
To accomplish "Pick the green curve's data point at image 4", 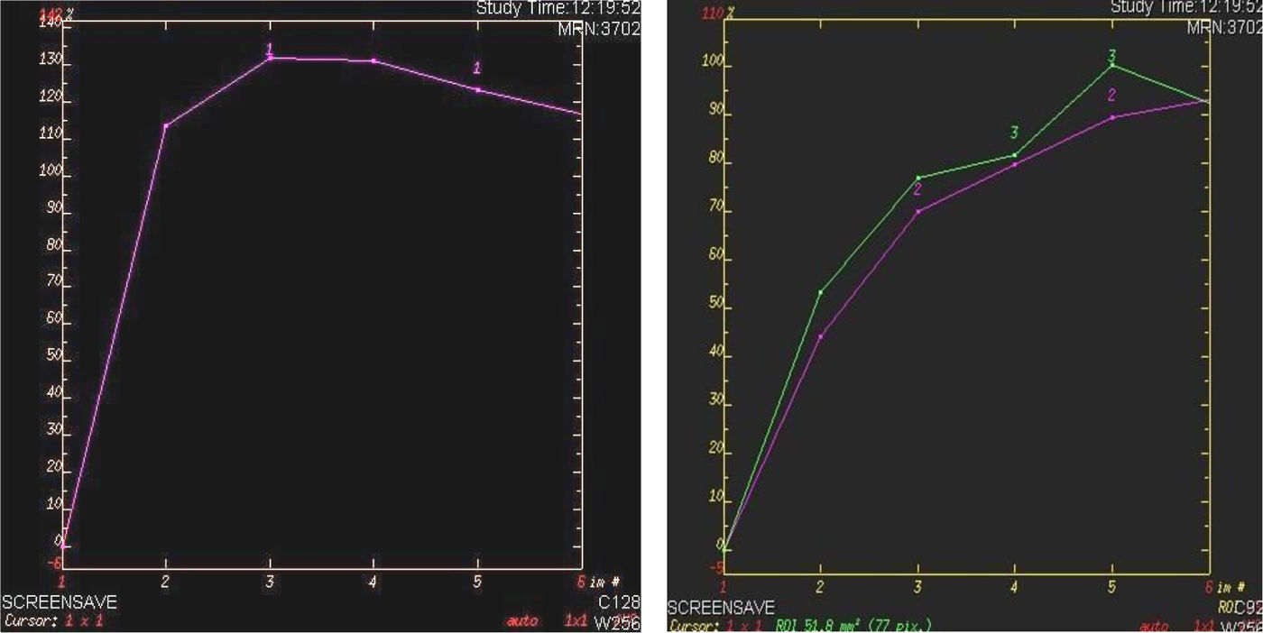I will pyautogui.click(x=1015, y=155).
